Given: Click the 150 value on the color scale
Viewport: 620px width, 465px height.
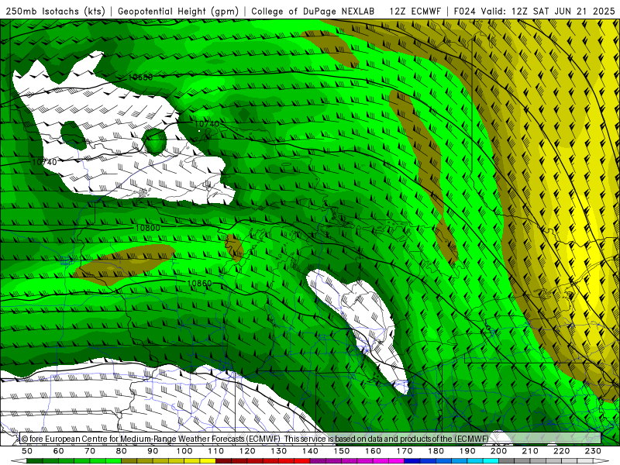Looking at the screenshot, I should (342, 451).
